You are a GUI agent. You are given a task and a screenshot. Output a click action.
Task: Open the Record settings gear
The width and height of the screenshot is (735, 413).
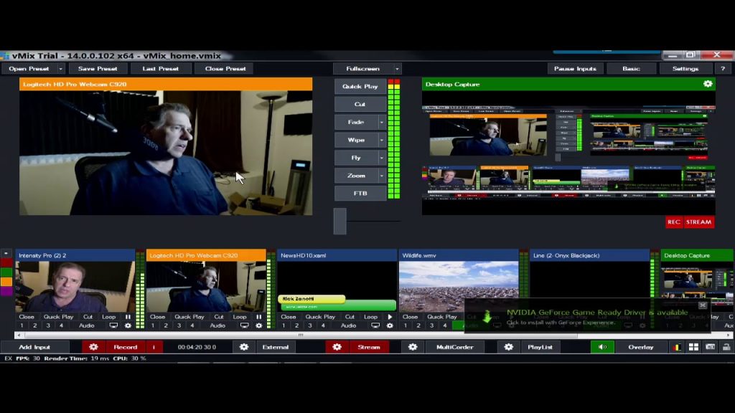[93, 347]
